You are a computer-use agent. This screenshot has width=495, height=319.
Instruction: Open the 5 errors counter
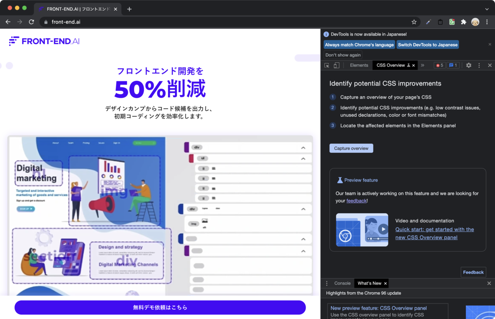point(440,65)
